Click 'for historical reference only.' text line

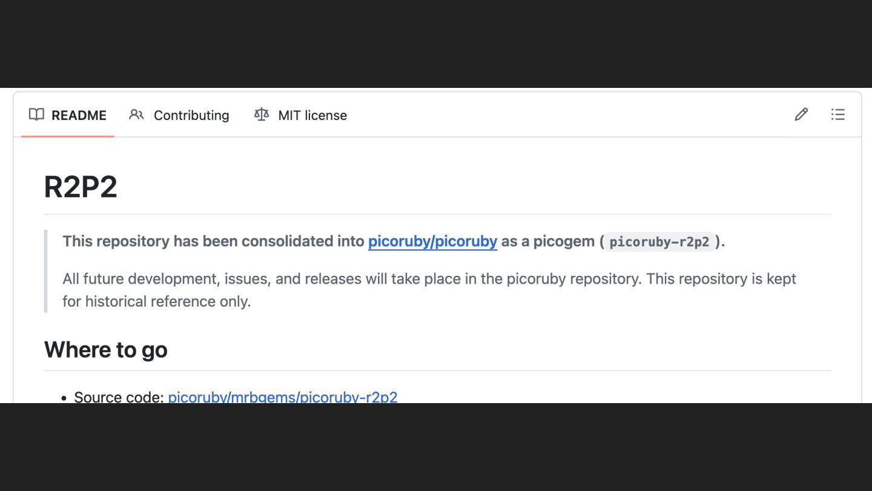[156, 301]
